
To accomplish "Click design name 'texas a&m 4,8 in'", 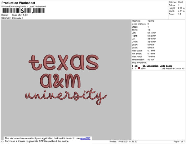I will [x=20, y=15].
